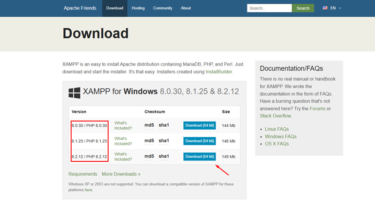The height and width of the screenshot is (202, 375).
Task: Open the About menu item
Action: click(x=186, y=8)
